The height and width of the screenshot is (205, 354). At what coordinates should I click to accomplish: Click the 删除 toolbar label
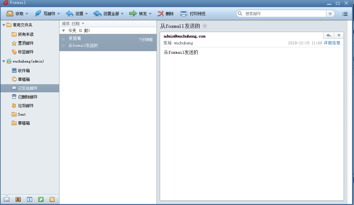(170, 14)
